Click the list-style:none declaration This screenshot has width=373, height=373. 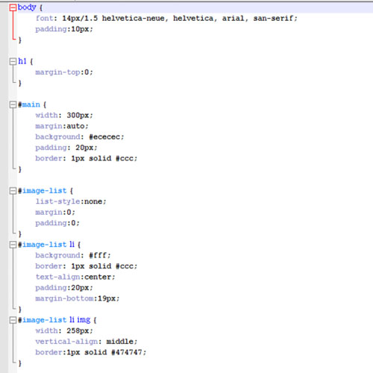(x=71, y=201)
